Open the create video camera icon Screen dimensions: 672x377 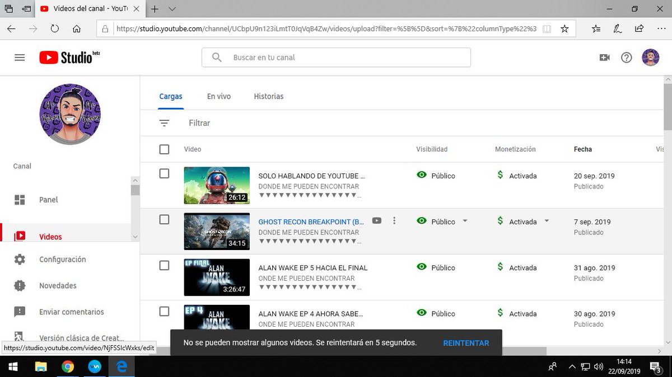coord(604,57)
